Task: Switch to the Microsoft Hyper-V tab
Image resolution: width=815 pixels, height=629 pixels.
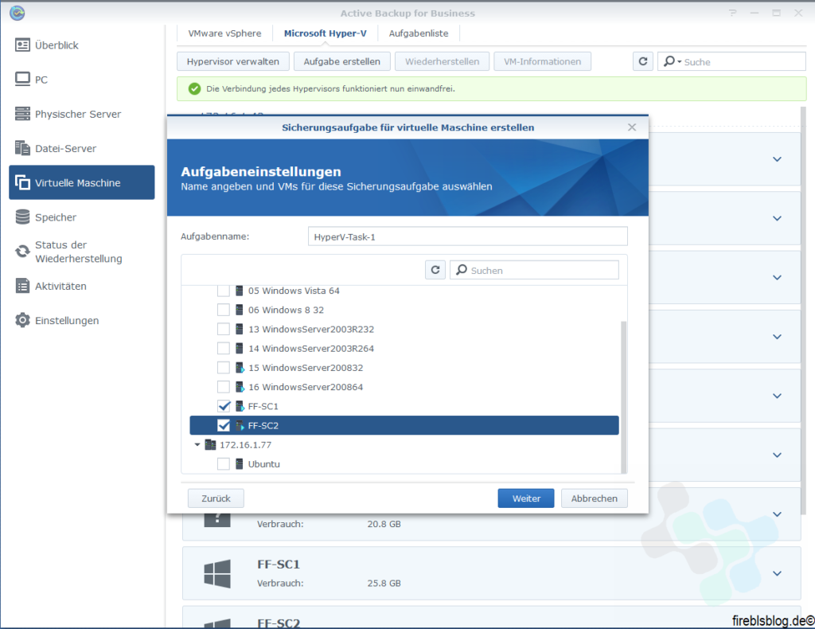Action: click(x=325, y=33)
